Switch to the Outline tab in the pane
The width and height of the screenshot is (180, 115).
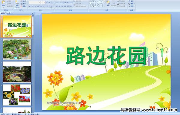(x=8, y=13)
